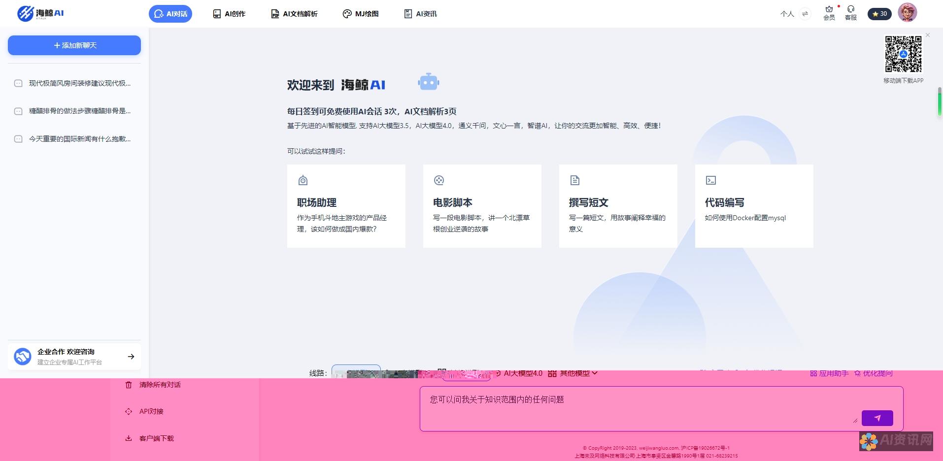Click the robot mascot icon
This screenshot has width=943, height=461.
pyautogui.click(x=429, y=82)
